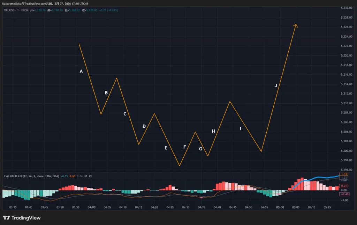Click the 5,226.00 price scale label
This screenshot has height=225, width=357.
pos(347,27)
